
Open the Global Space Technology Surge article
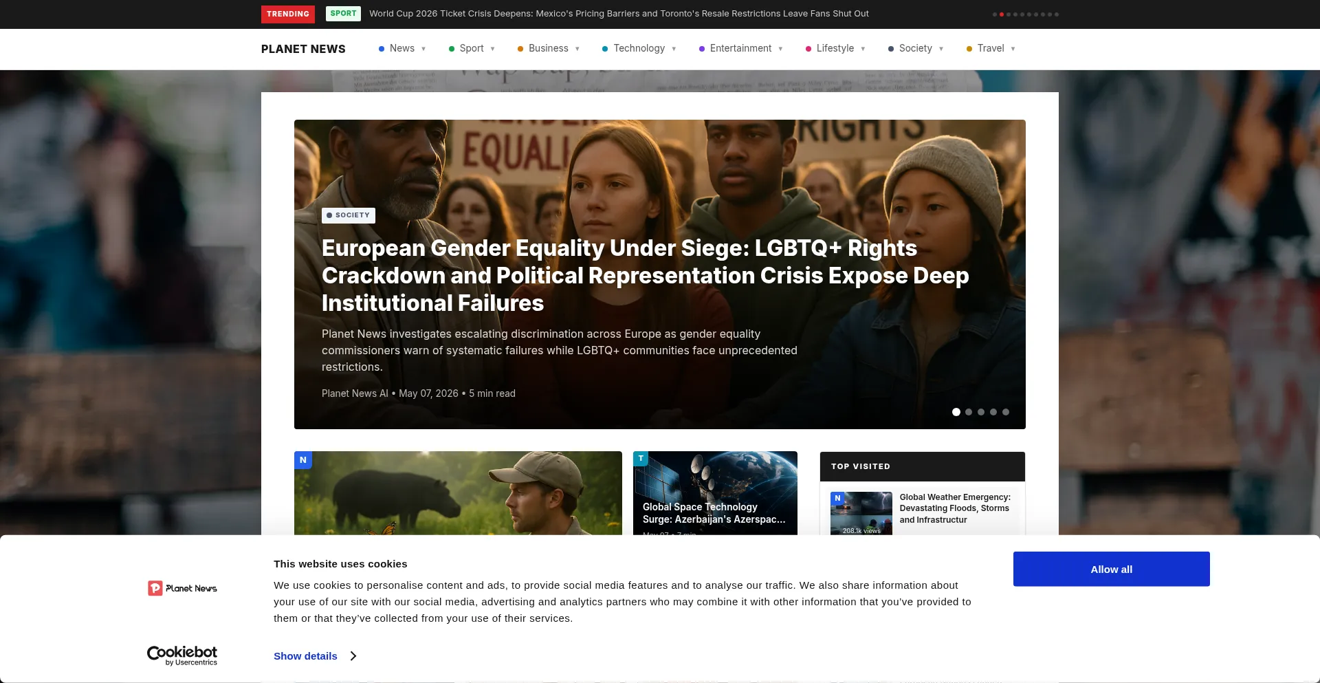tap(714, 513)
